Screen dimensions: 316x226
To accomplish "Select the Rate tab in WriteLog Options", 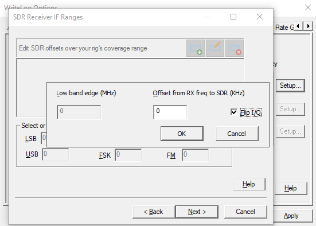I will coord(284,28).
